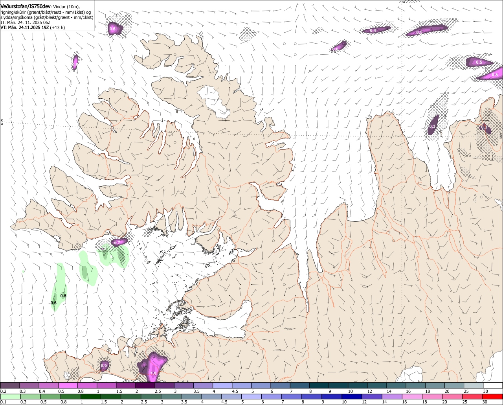Viewport: 503px width, 405px height.
Task: Pick the white swatch after 30 in the top legend
Action: [493, 385]
